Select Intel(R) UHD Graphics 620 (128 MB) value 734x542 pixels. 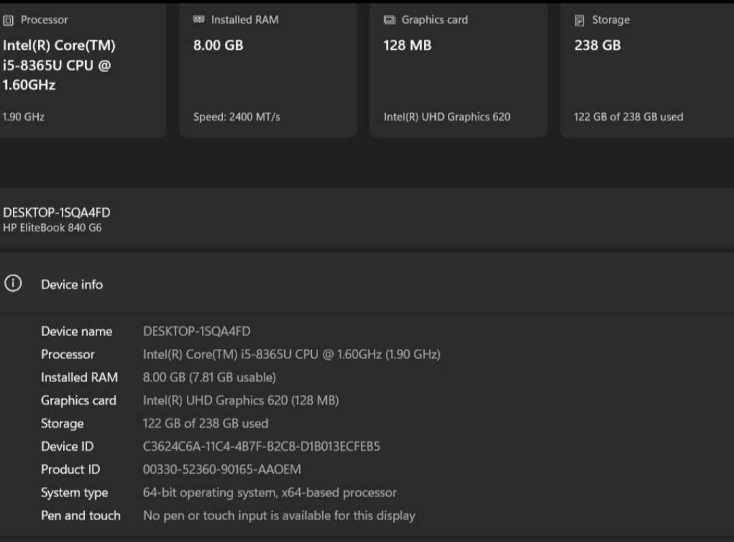pos(241,400)
